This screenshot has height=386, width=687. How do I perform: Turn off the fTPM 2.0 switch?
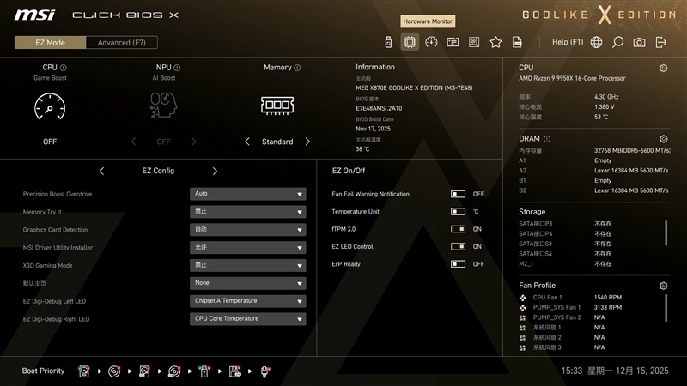(458, 229)
